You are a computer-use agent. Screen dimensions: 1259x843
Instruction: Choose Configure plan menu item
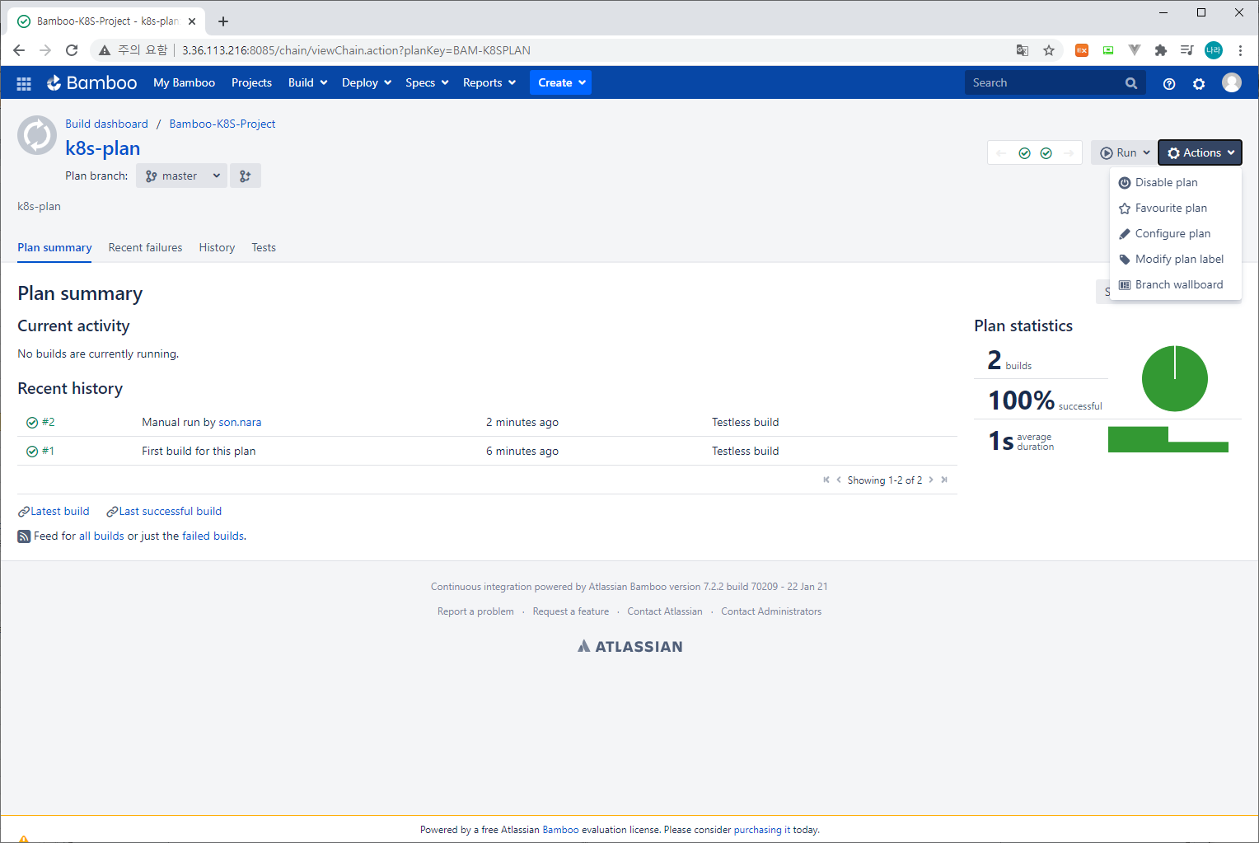(1176, 233)
